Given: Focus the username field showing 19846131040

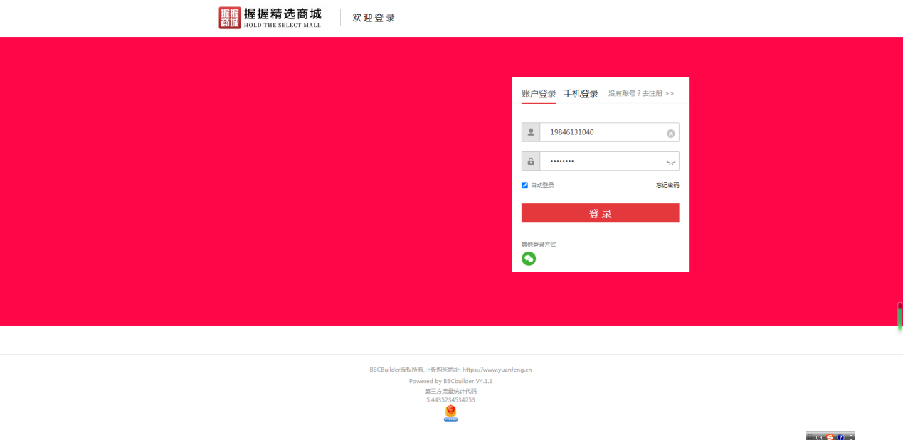Looking at the screenshot, I should pos(601,132).
